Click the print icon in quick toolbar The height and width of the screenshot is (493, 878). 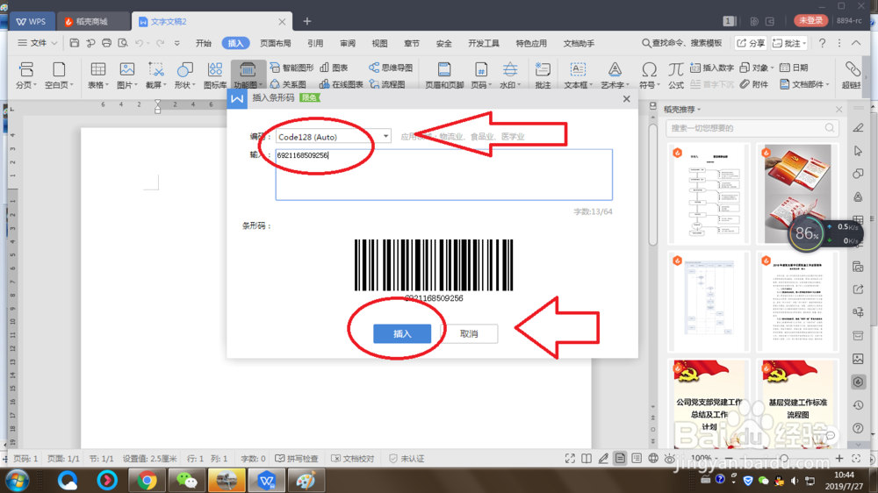click(x=106, y=43)
